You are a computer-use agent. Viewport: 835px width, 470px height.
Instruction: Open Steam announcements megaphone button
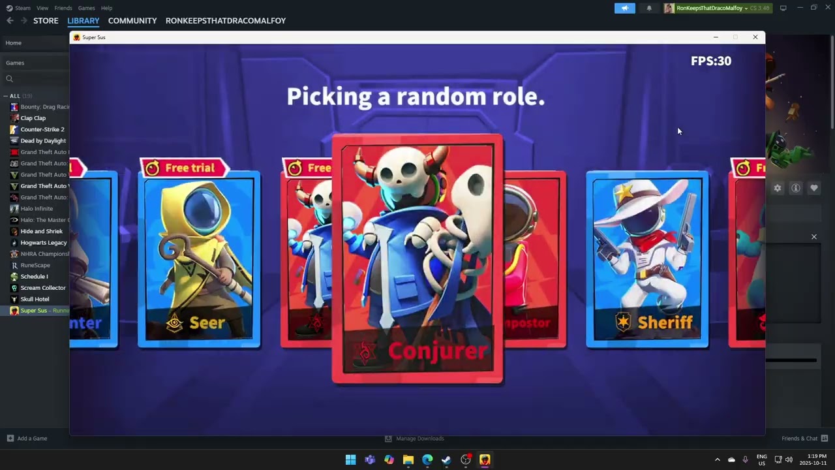(x=624, y=8)
